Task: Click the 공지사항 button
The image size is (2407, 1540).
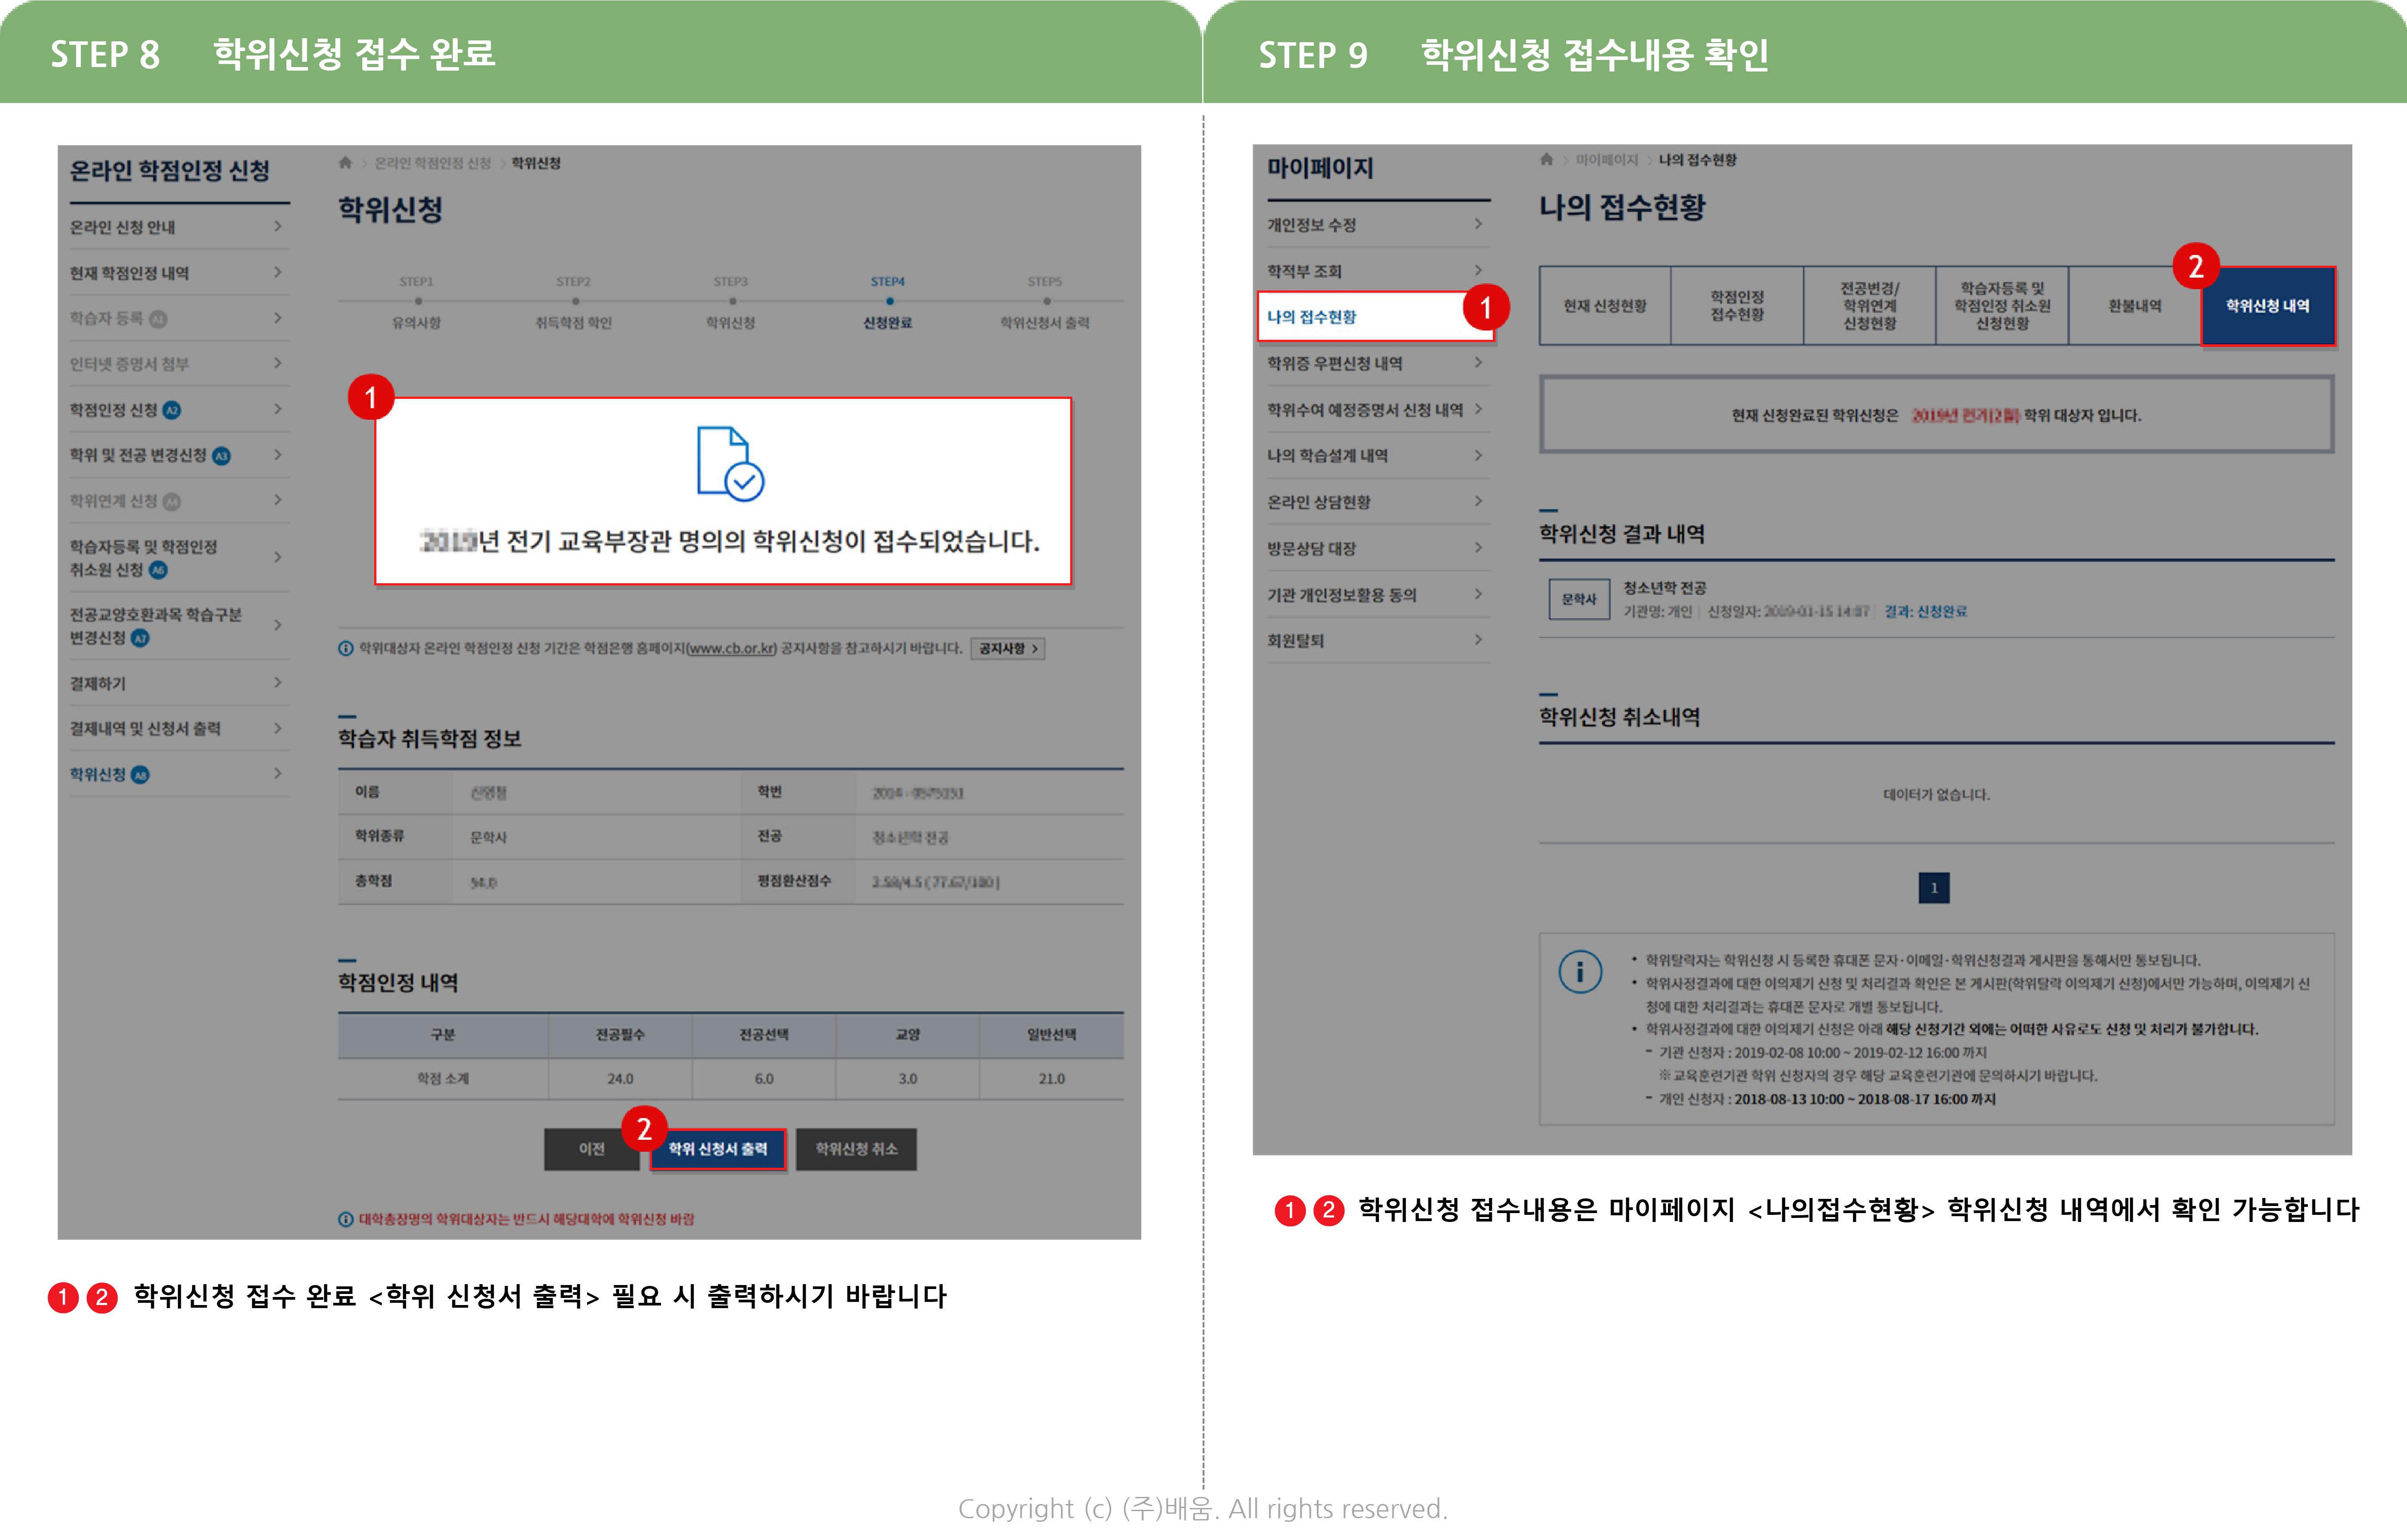Action: click(1008, 648)
